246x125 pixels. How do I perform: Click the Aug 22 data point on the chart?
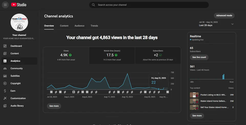(x=159, y=89)
